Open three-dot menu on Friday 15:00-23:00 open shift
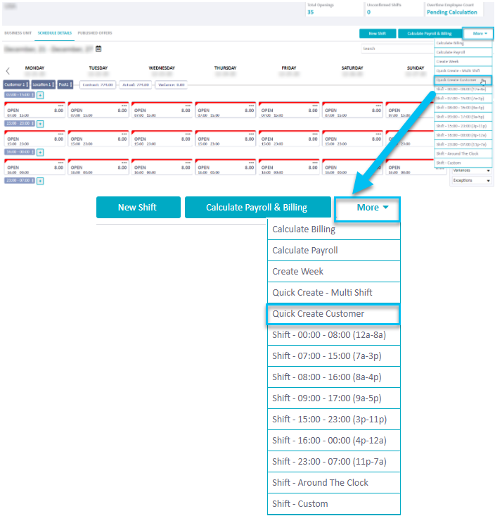 [315, 134]
